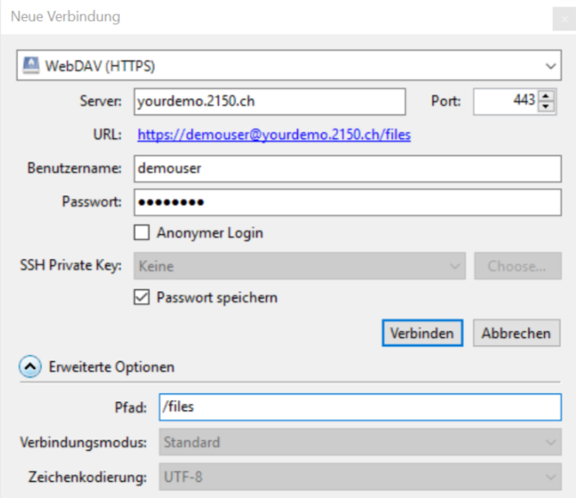The width and height of the screenshot is (576, 498).
Task: Click the Passwort field
Action: point(347,202)
